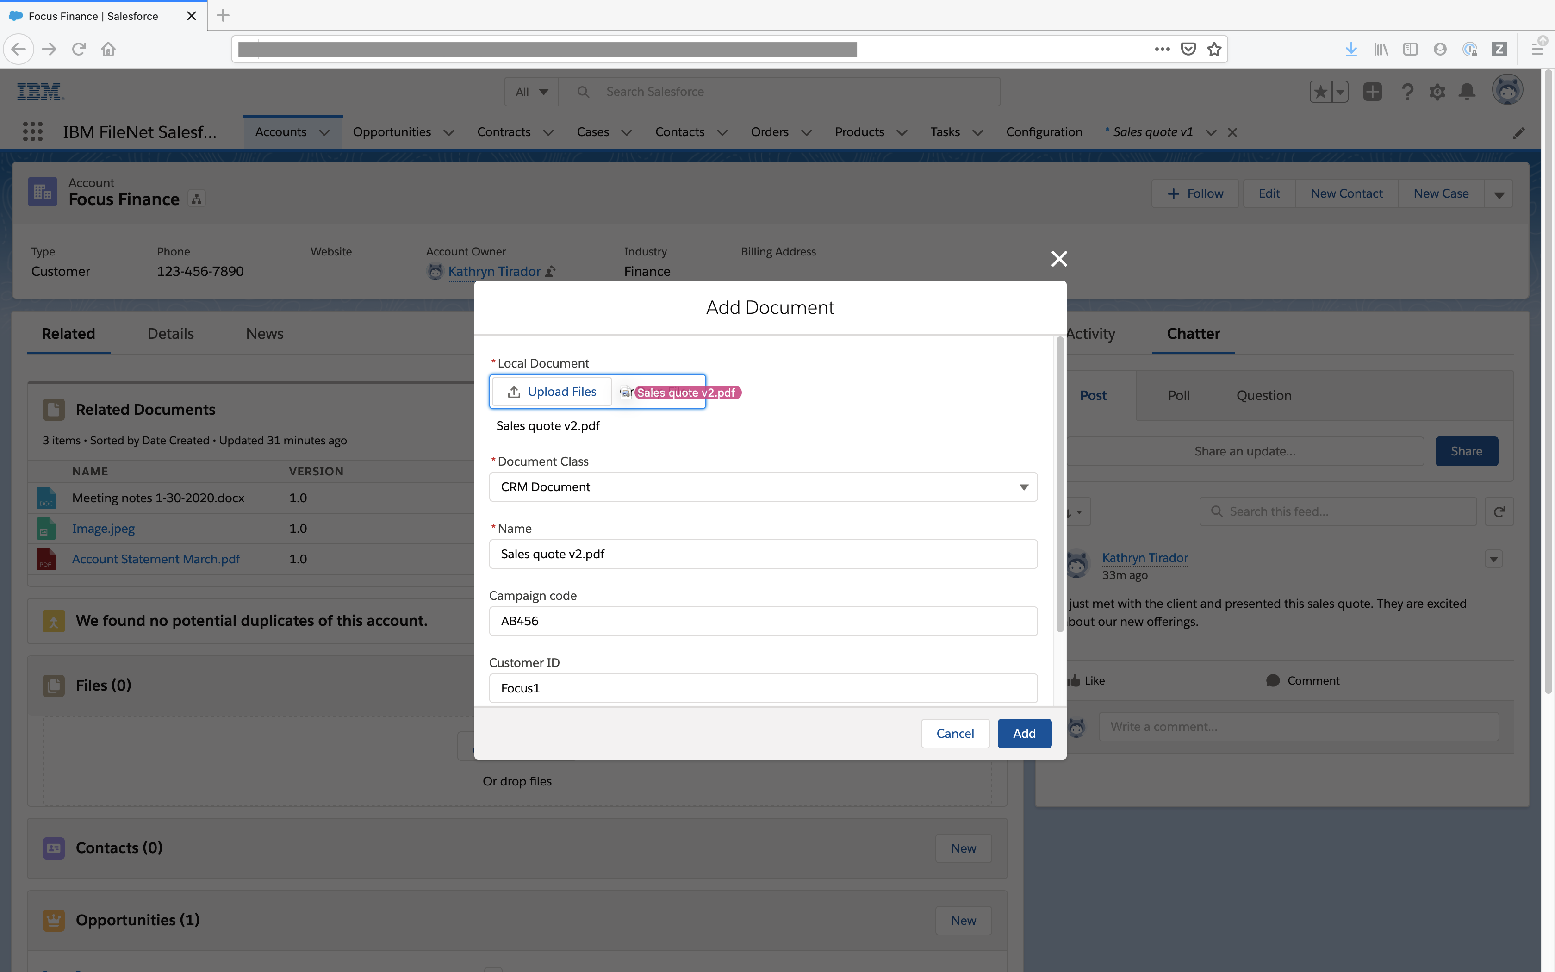1555x972 pixels.
Task: Open the Setup gear icon
Action: 1438,91
